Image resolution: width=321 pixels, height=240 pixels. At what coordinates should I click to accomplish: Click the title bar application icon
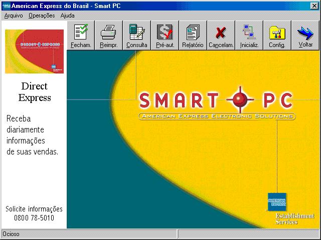(7, 5)
